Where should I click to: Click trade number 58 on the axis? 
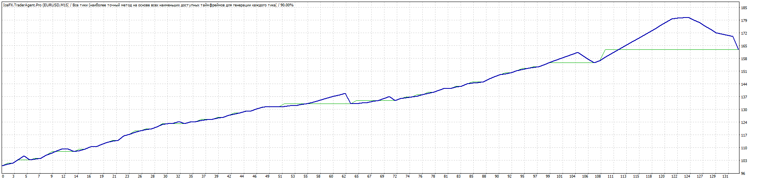[318, 176]
